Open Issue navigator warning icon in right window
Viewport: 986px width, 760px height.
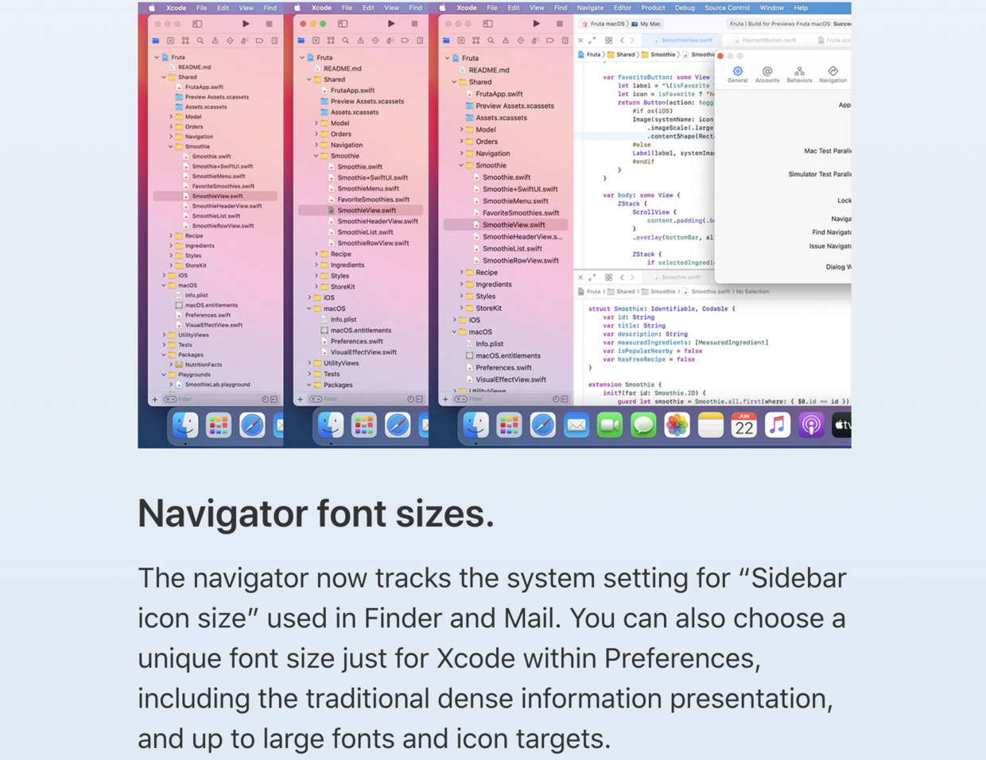click(x=506, y=40)
